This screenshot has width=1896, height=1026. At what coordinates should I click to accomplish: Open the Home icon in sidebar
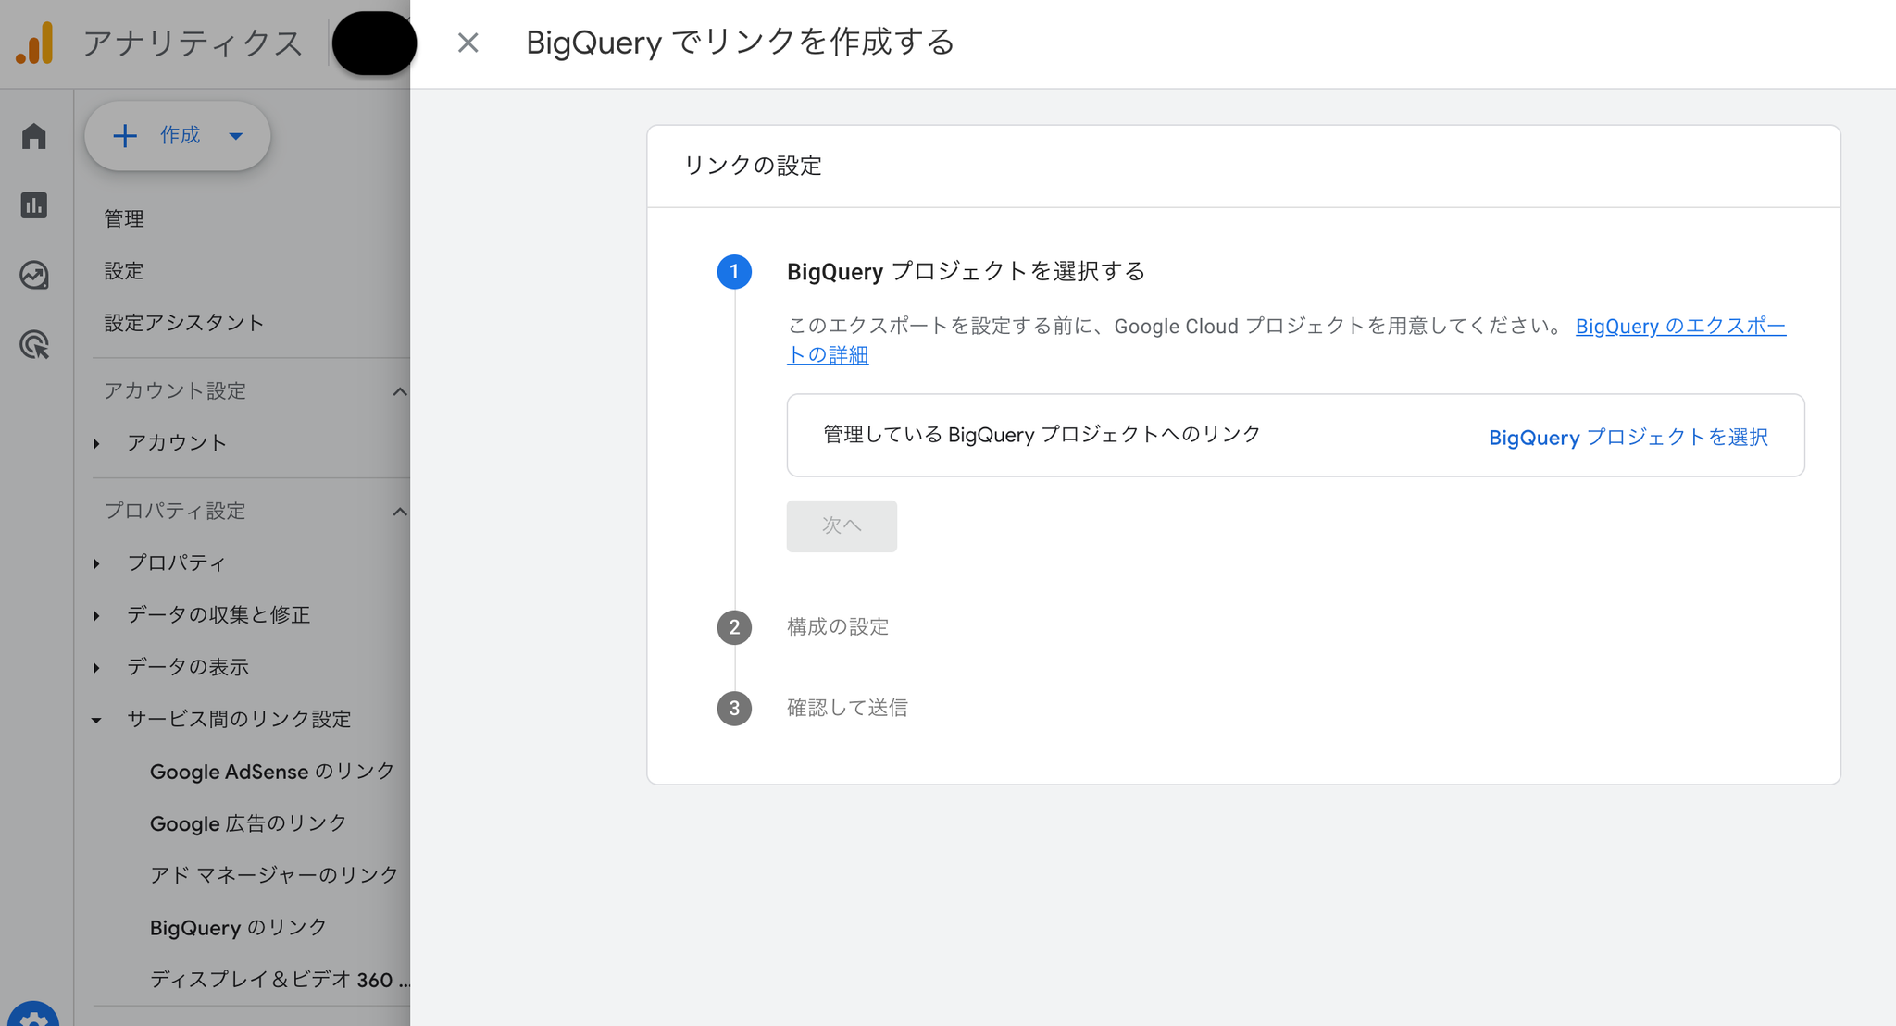[x=34, y=136]
